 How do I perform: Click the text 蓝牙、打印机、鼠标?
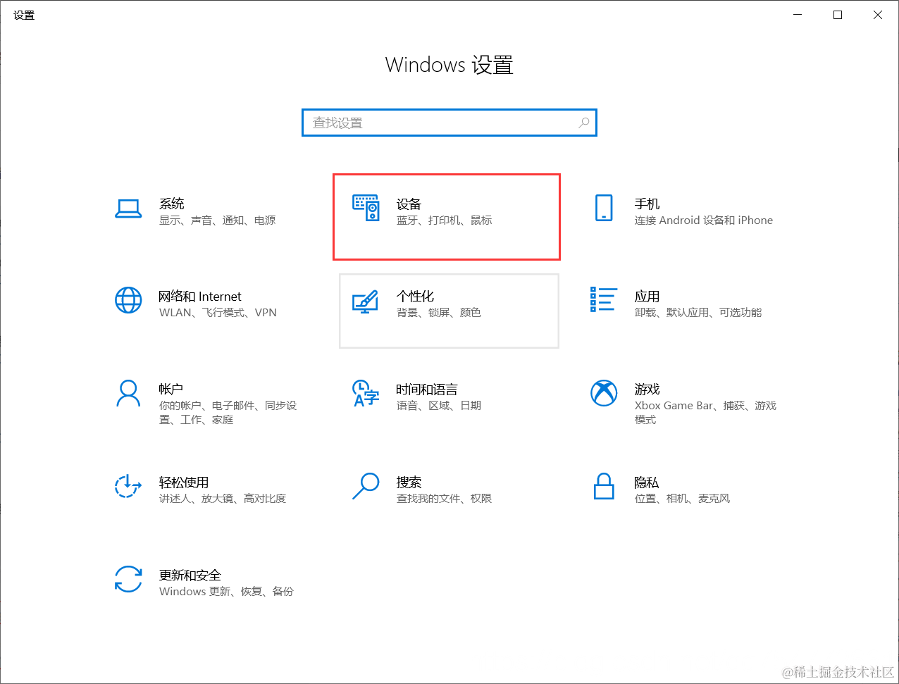pos(445,220)
